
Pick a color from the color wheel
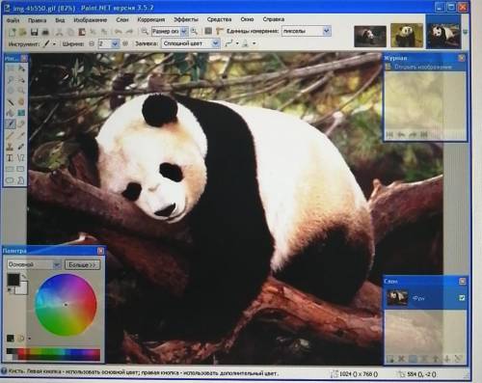66,305
